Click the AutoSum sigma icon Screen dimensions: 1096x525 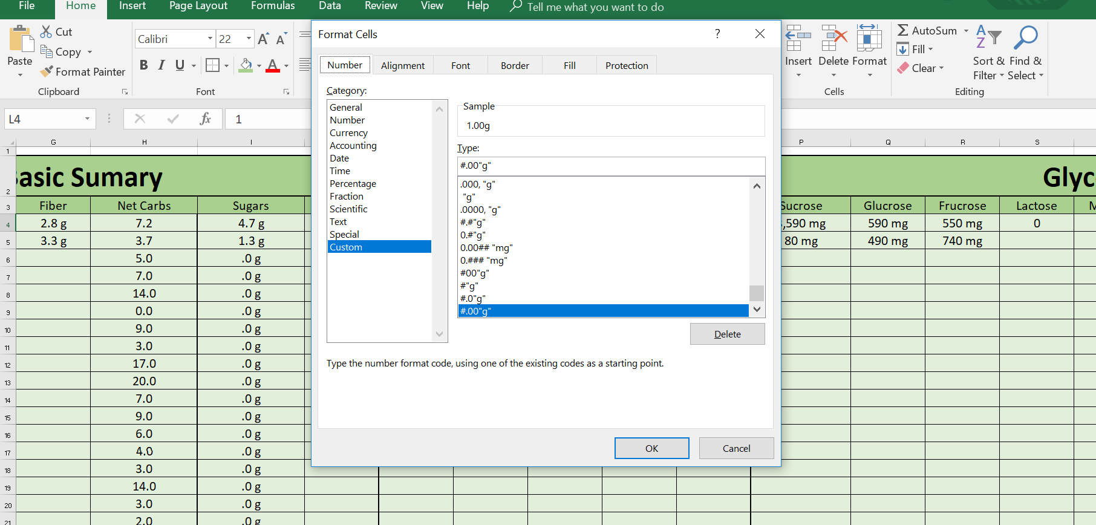903,30
